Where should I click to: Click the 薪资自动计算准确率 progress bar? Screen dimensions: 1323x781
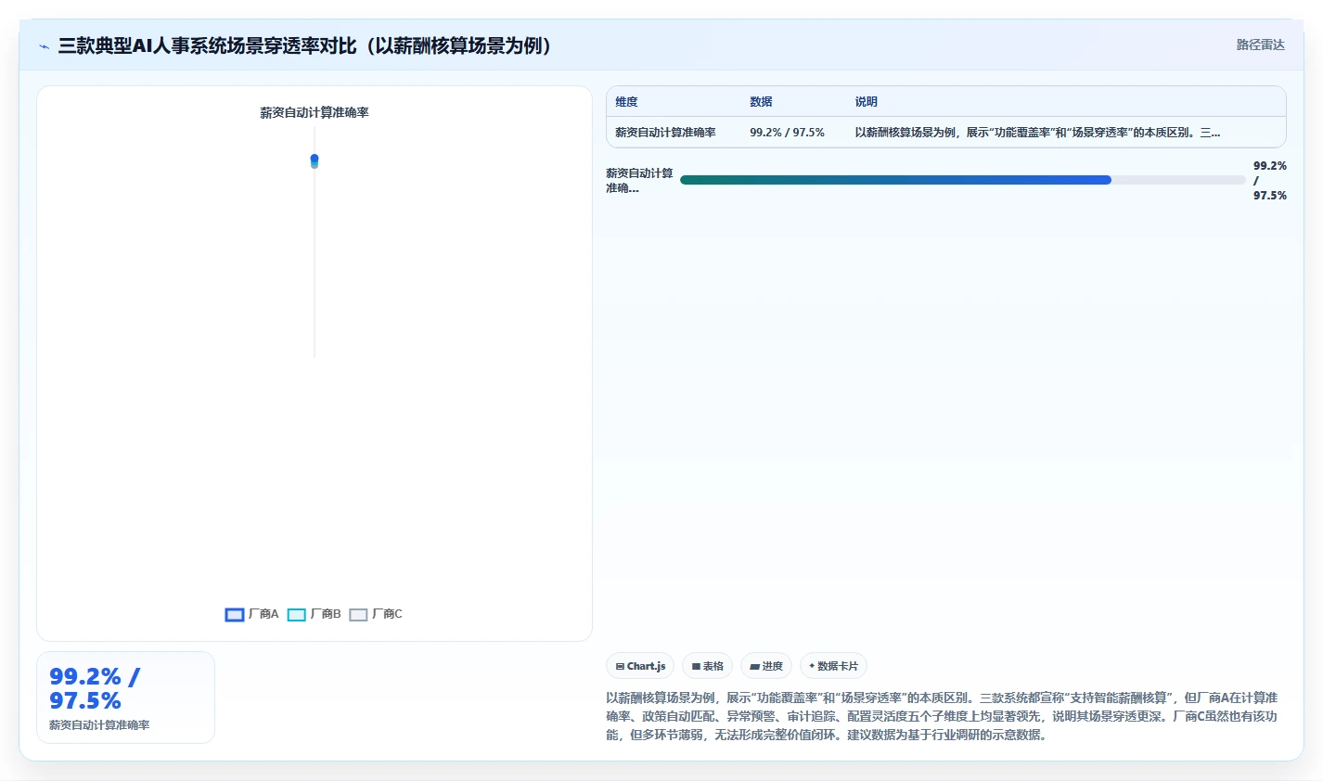pos(962,180)
